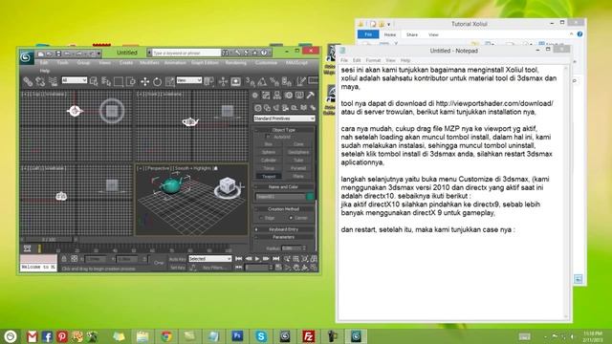Screen dimensions: 612x344
Task: Click the Sphere primitive button
Action: tap(269, 152)
